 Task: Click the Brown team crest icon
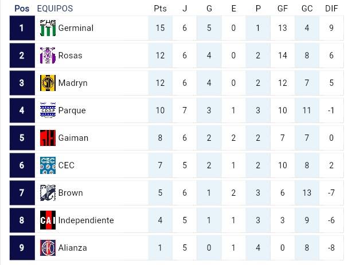coord(48,193)
